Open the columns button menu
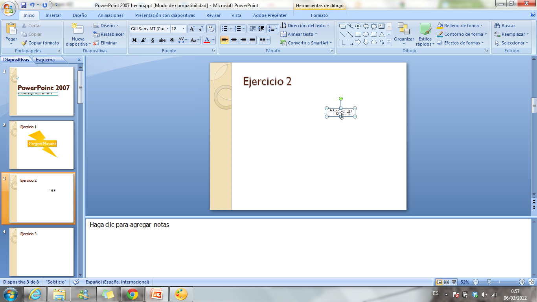The width and height of the screenshot is (537, 302). 265,40
